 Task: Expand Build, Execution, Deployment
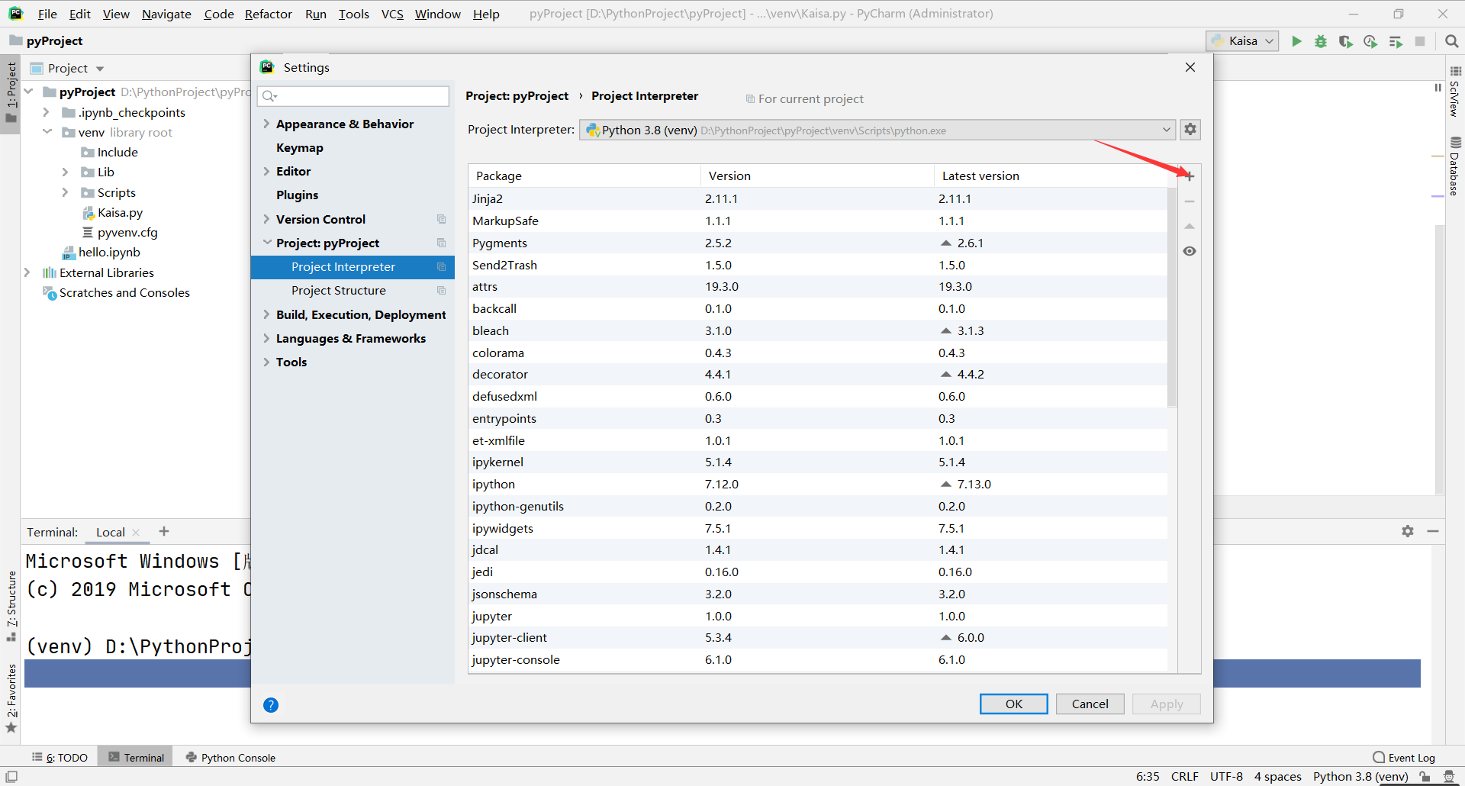click(x=266, y=314)
